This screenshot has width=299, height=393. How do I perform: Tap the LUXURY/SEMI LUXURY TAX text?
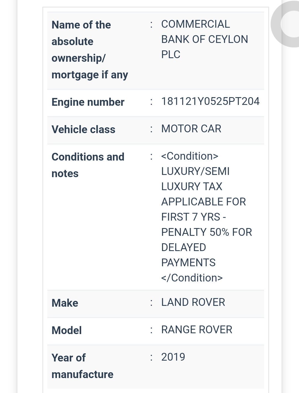click(195, 179)
